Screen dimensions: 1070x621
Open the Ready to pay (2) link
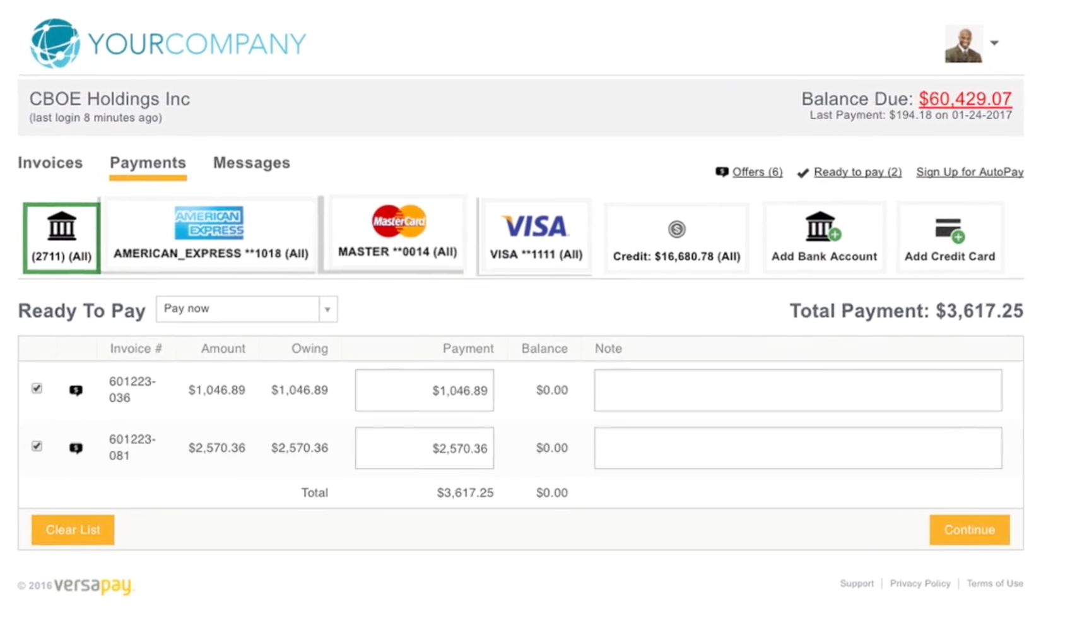tap(857, 172)
